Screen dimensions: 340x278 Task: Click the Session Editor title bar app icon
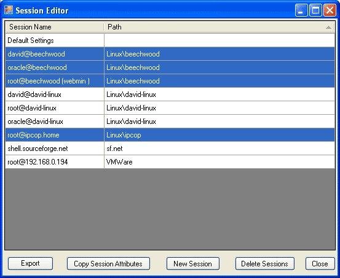[9, 10]
